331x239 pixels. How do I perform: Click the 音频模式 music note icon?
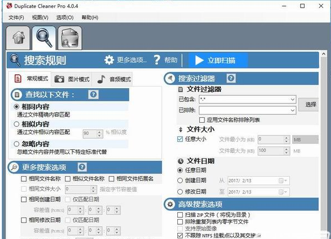pyautogui.click(x=101, y=79)
